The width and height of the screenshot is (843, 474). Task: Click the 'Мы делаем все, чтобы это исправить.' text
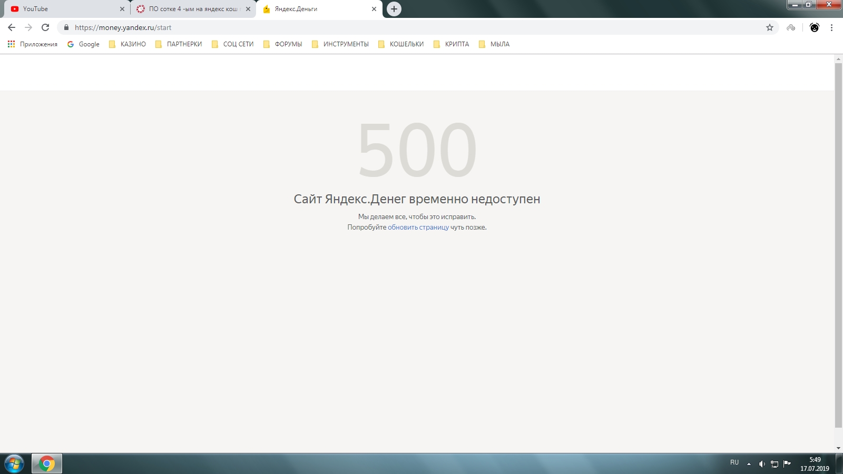click(x=417, y=216)
